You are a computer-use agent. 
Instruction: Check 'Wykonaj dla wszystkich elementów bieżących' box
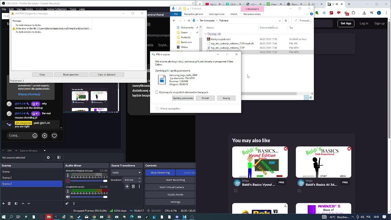157,92
